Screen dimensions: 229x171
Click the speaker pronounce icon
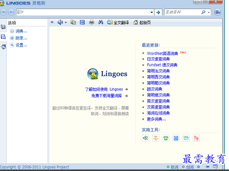coord(60,22)
